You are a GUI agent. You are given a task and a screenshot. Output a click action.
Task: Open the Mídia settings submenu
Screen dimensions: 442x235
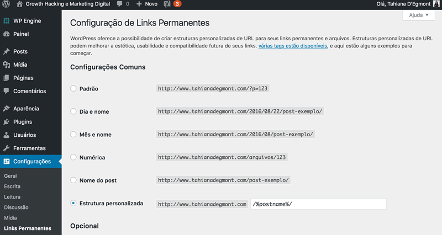tap(10, 218)
